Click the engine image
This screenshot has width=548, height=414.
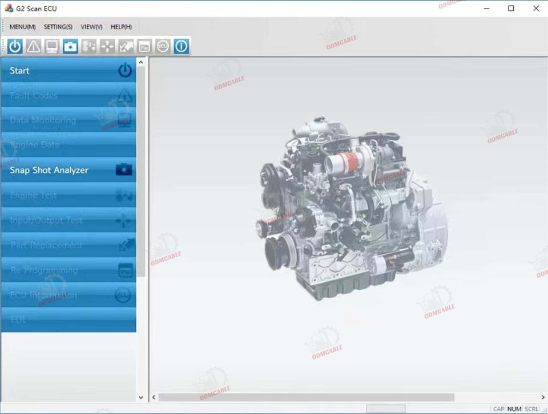(x=352, y=209)
